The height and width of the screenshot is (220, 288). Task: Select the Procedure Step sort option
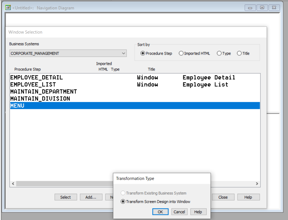click(x=143, y=53)
